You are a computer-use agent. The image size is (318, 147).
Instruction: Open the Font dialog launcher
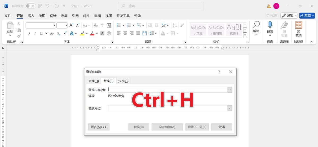112,42
